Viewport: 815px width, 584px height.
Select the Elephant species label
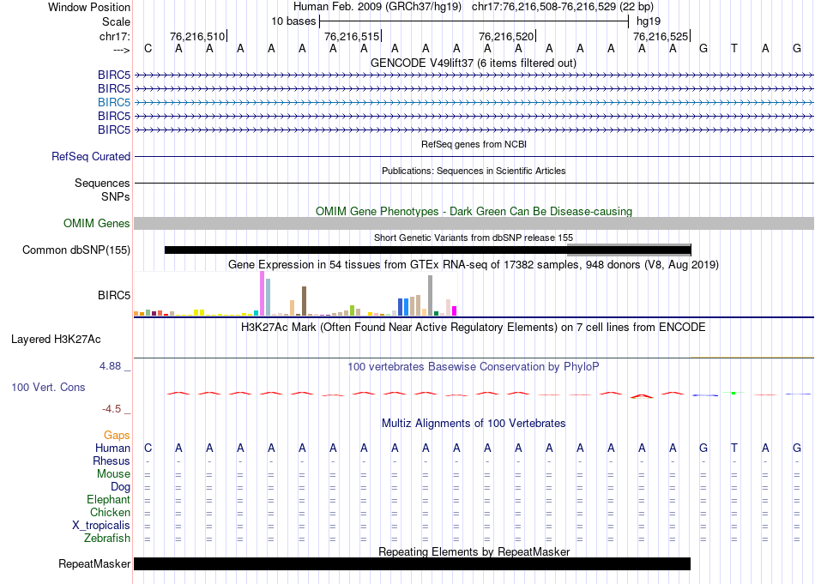click(109, 500)
